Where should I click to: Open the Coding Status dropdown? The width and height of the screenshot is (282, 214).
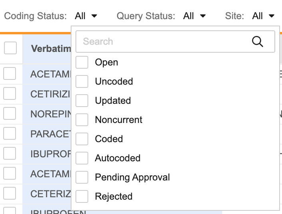coord(86,16)
